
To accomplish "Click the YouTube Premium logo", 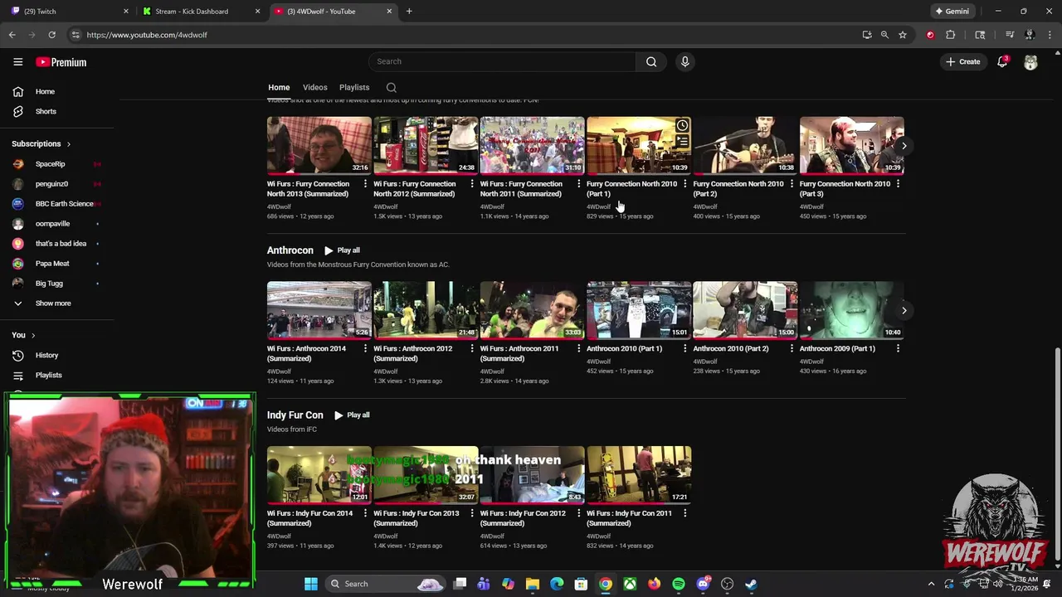I will pyautogui.click(x=61, y=62).
